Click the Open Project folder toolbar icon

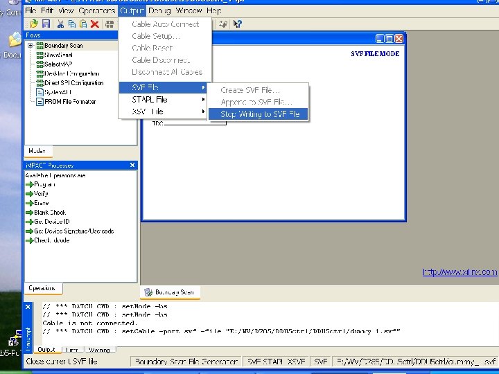coord(34,24)
